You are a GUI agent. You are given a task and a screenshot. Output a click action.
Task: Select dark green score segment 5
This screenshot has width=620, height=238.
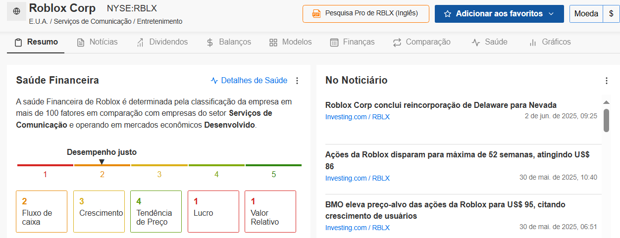[x=273, y=165]
